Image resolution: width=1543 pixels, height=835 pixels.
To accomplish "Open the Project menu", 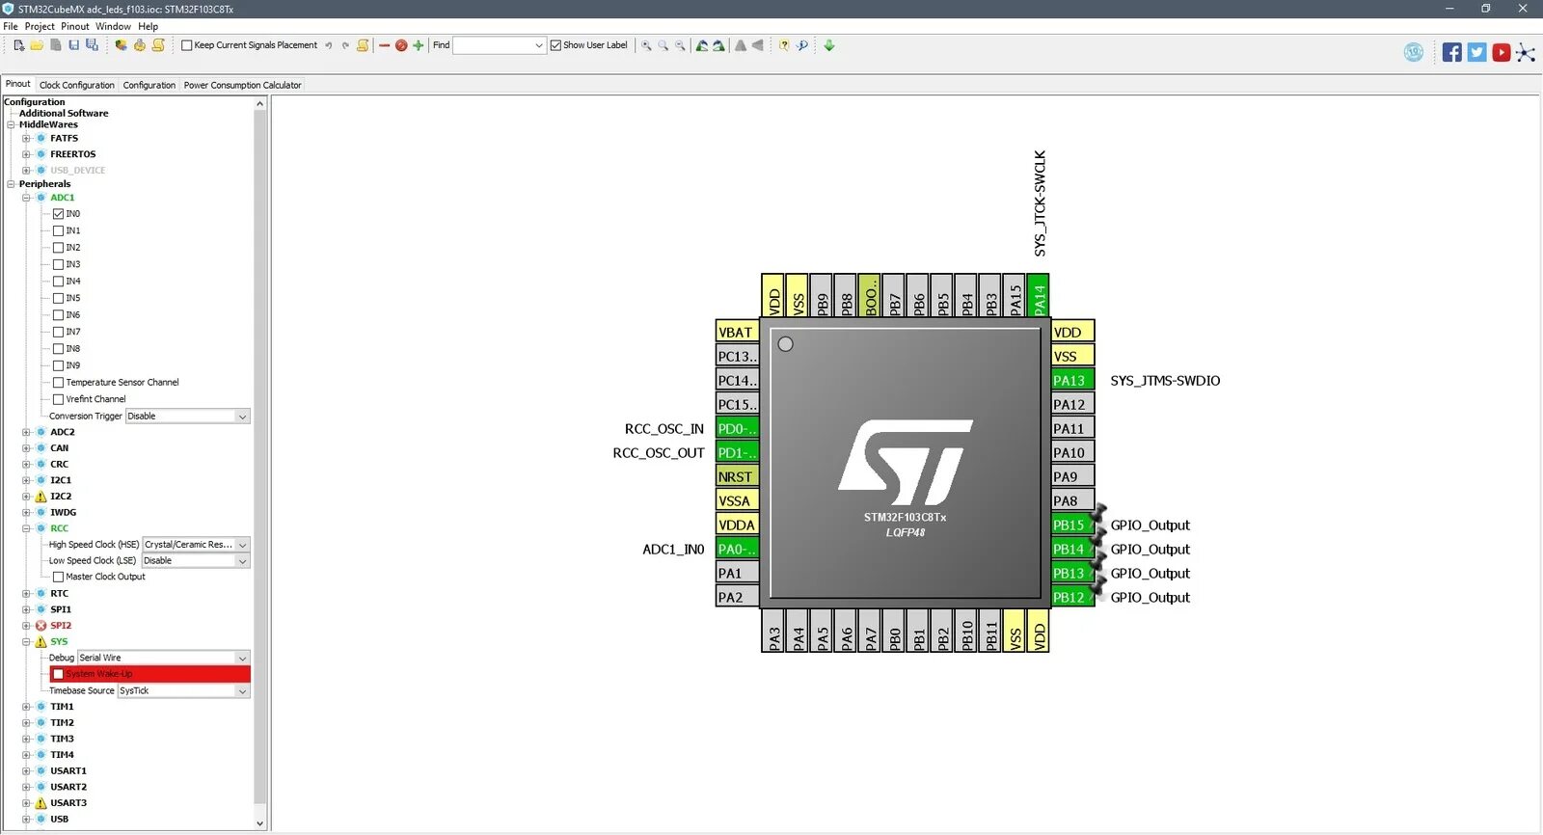I will click(x=40, y=26).
